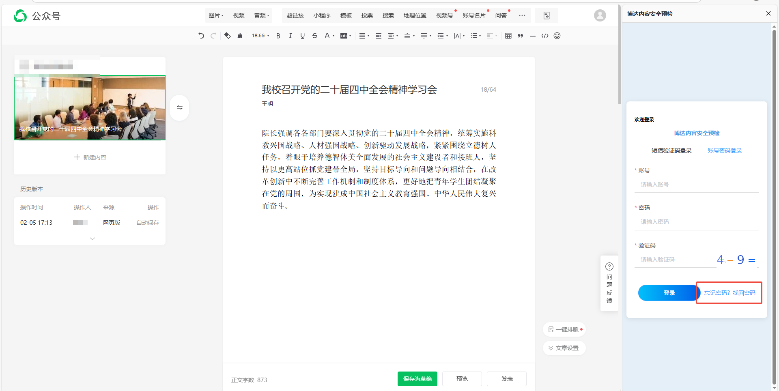Expand the history versions chevron
This screenshot has height=391, width=779.
[93, 238]
